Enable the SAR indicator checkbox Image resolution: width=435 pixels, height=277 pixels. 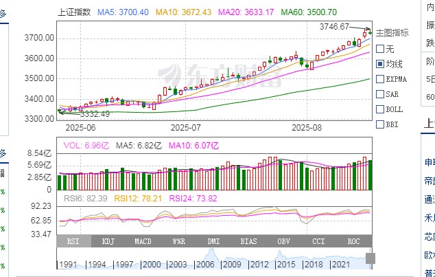coord(380,94)
